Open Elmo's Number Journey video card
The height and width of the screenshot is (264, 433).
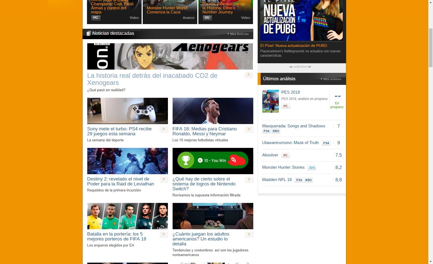coord(224,8)
